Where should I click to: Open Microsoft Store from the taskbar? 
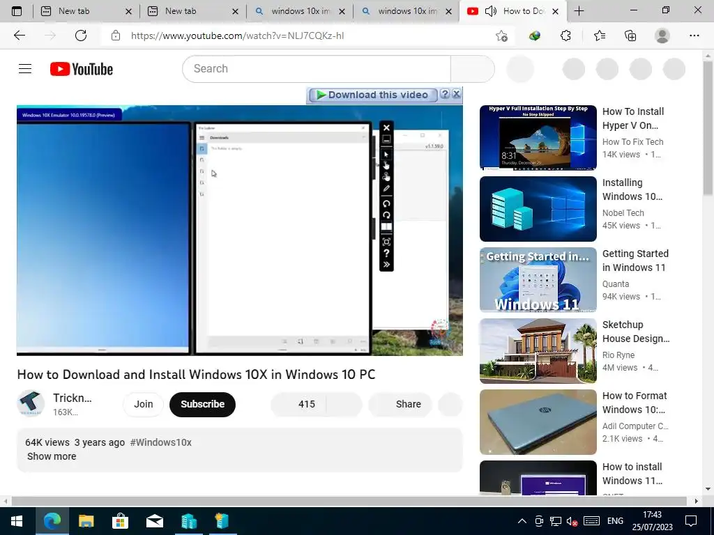pyautogui.click(x=120, y=521)
